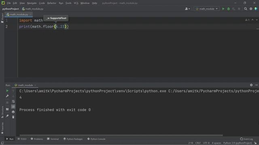Screen dimensions: 259x145
Task: Open the math_module run configuration dropdown
Action: tap(206, 9)
